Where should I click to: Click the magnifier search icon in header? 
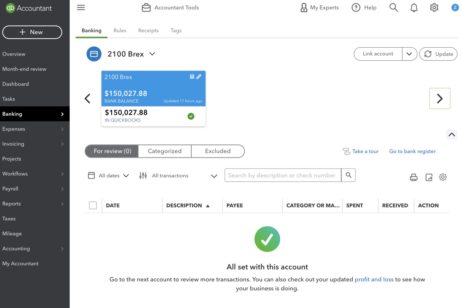tap(394, 8)
